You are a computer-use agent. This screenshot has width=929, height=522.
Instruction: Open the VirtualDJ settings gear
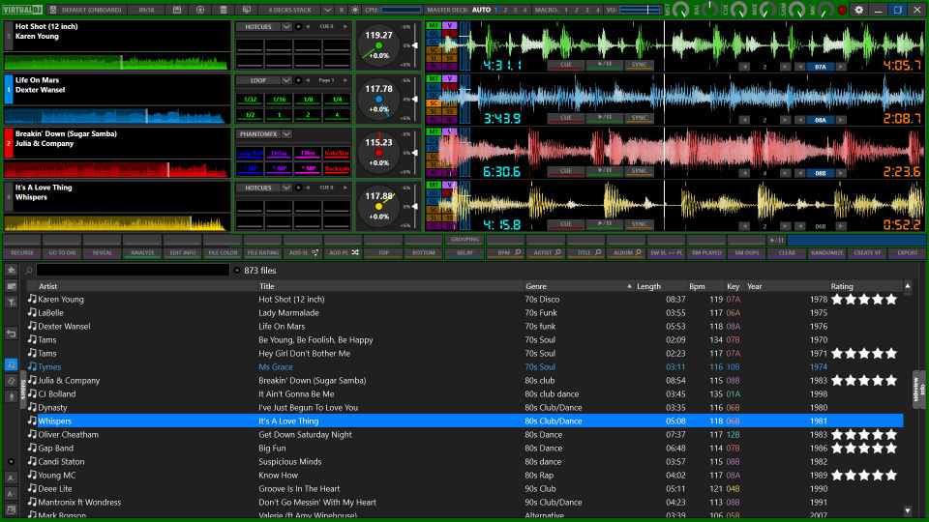point(858,10)
